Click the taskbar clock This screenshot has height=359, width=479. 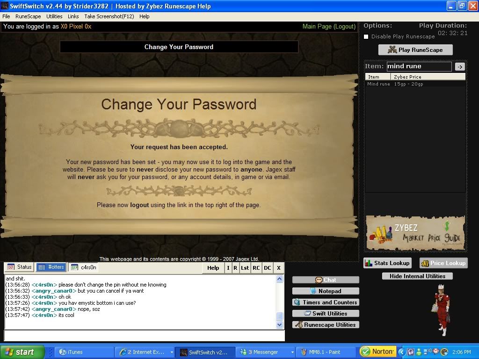click(462, 352)
